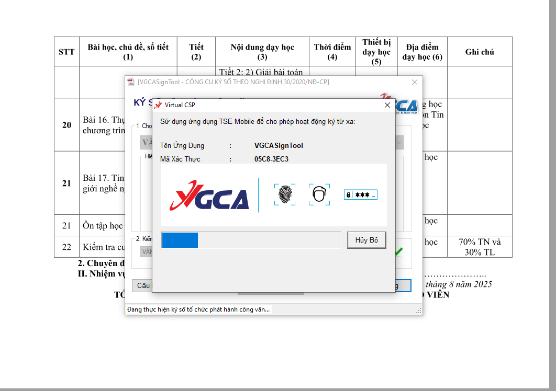Image resolution: width=556 pixels, height=391 pixels.
Task: Select the verification code 05C8-3EC3
Action: click(271, 159)
